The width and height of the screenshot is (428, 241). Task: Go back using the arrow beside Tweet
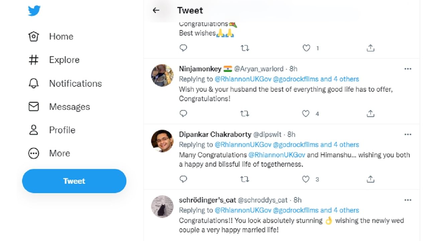(x=156, y=10)
